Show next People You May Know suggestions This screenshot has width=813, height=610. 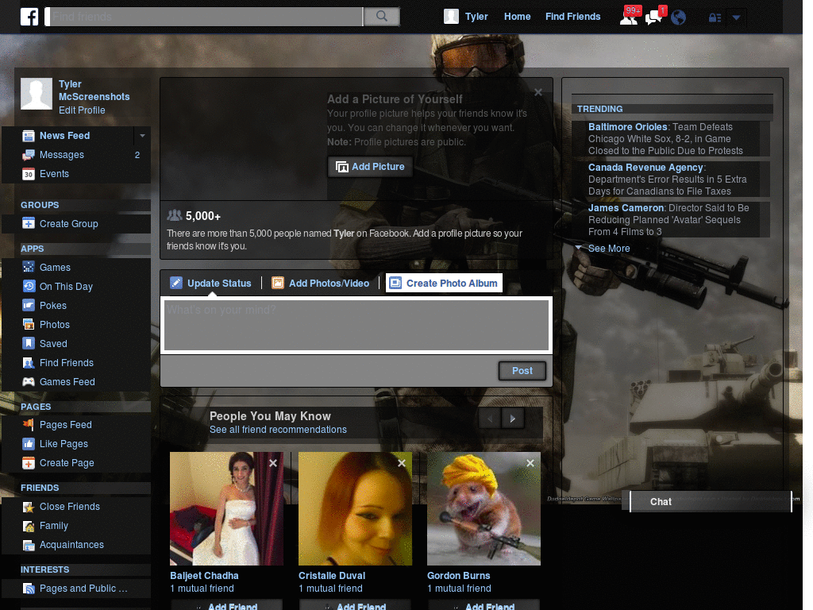coord(513,419)
